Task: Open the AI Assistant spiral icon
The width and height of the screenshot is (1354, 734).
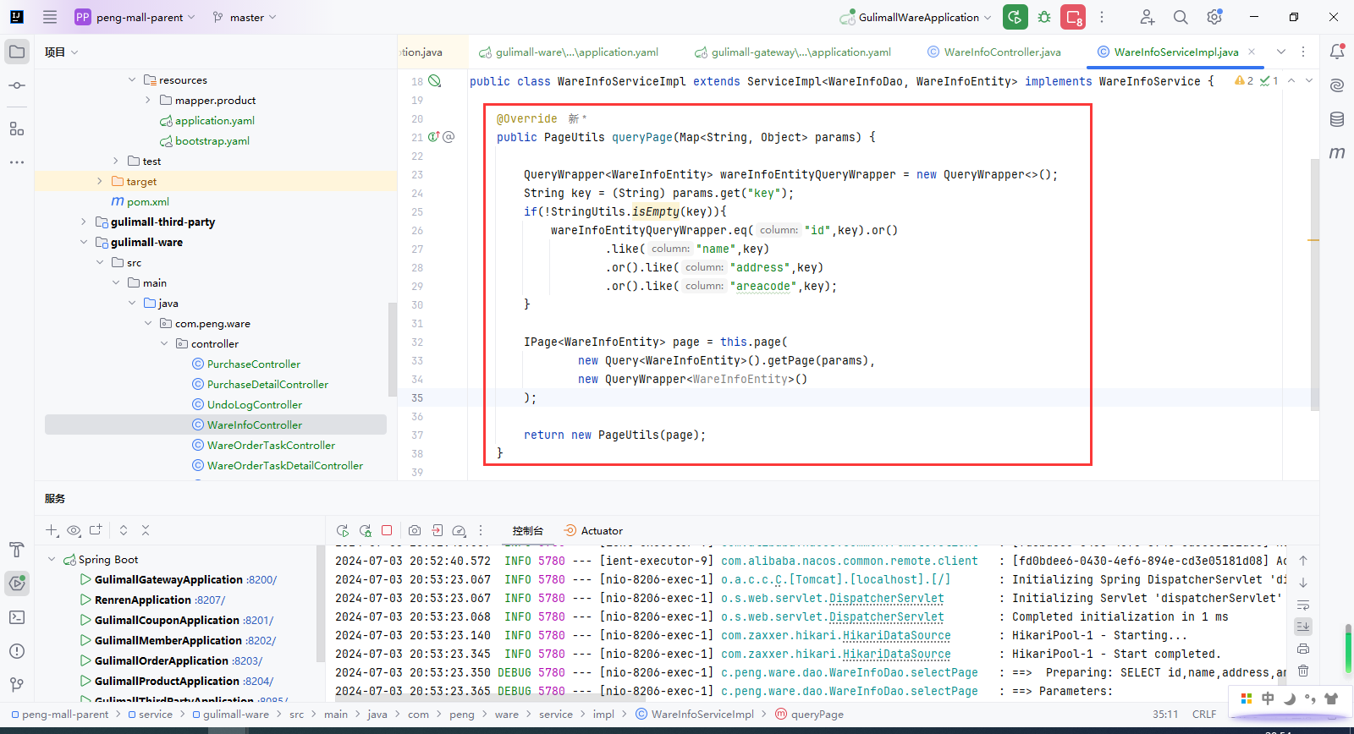Action: pyautogui.click(x=1337, y=85)
